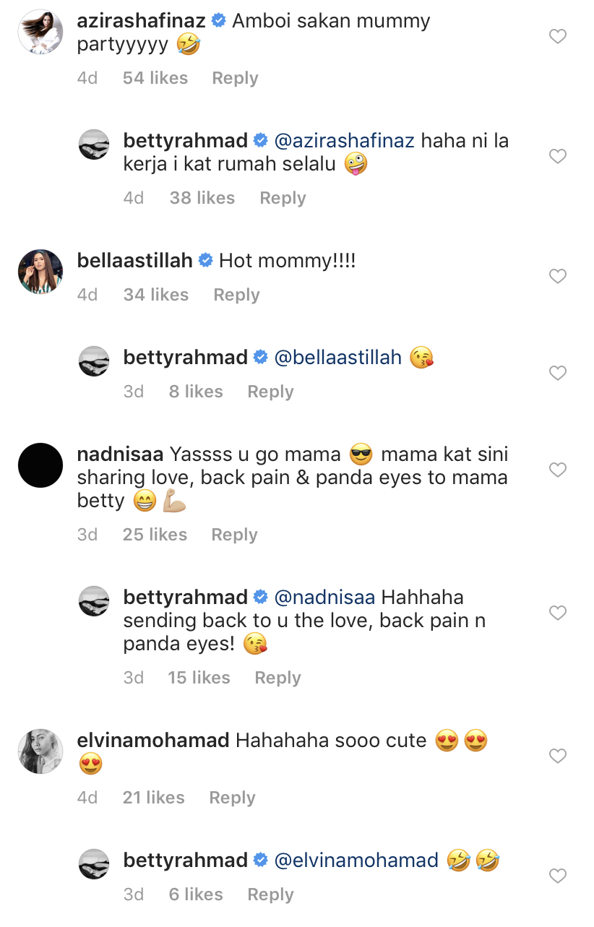
Task: Open bellaastillah's profile picture
Action: click(40, 272)
